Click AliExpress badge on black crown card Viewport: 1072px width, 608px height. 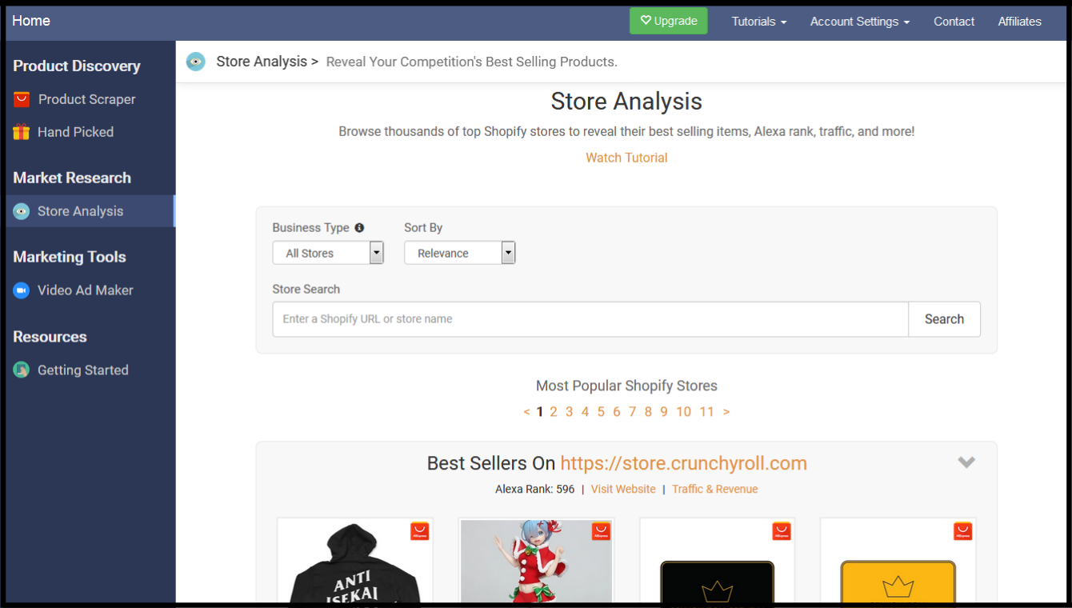[782, 531]
